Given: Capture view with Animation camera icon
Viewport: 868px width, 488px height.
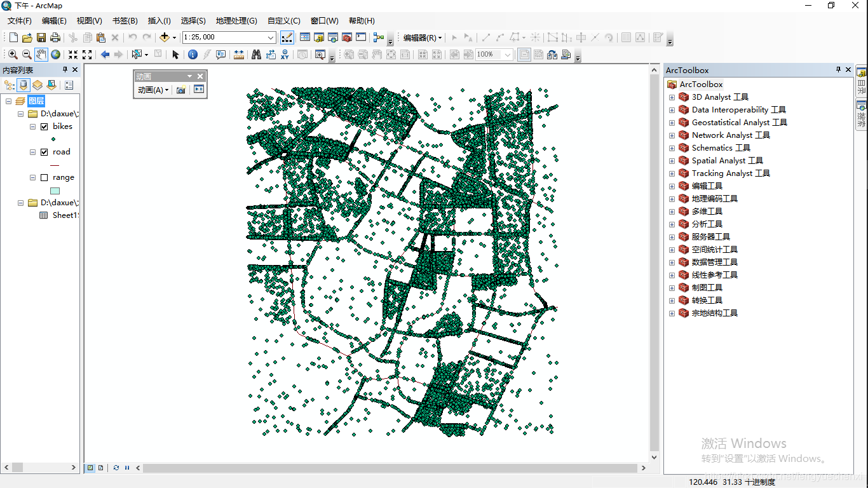Looking at the screenshot, I should 181,90.
